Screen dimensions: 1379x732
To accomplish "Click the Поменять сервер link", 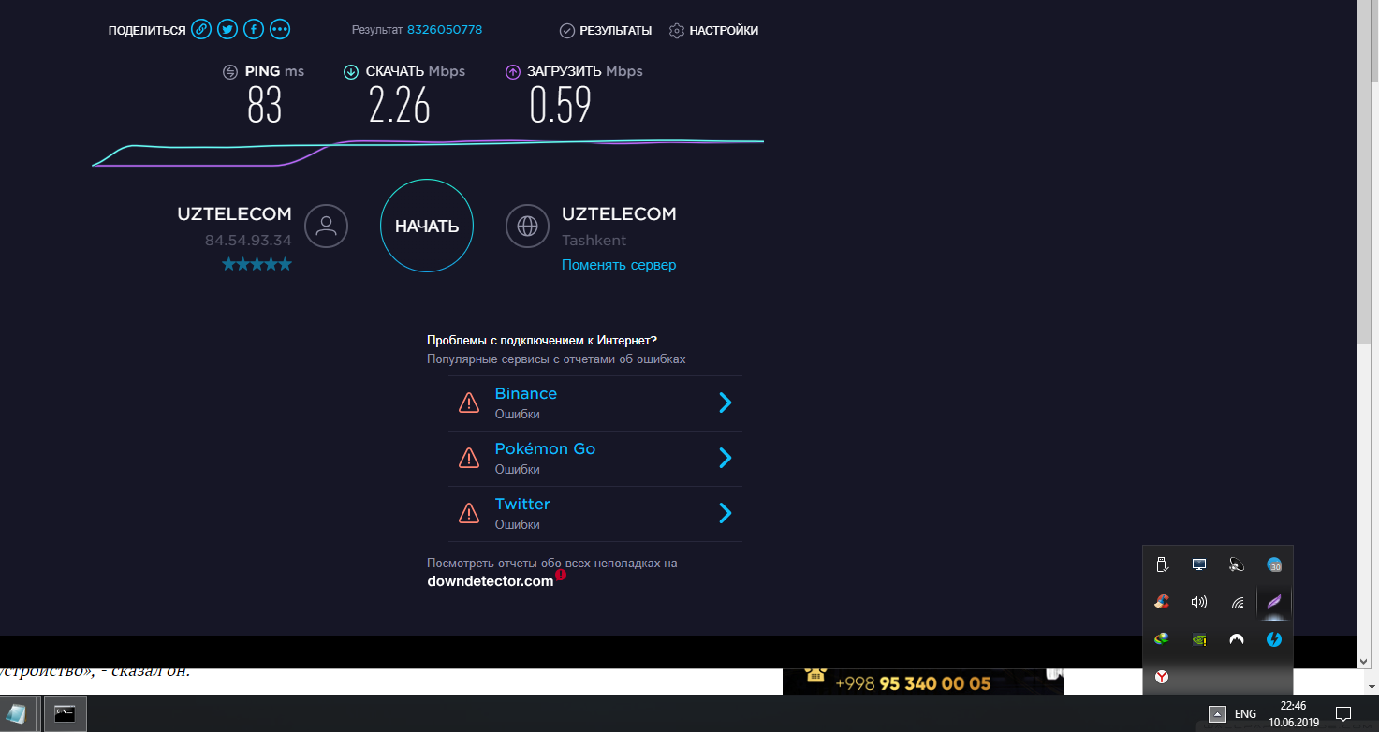I will (618, 265).
